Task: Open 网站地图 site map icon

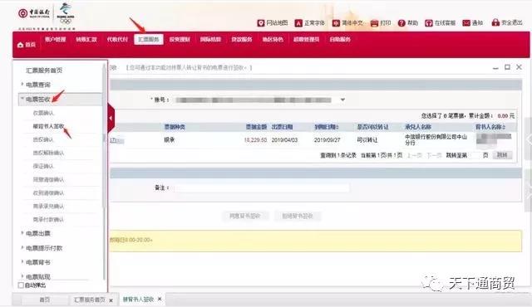Action: coord(260,23)
